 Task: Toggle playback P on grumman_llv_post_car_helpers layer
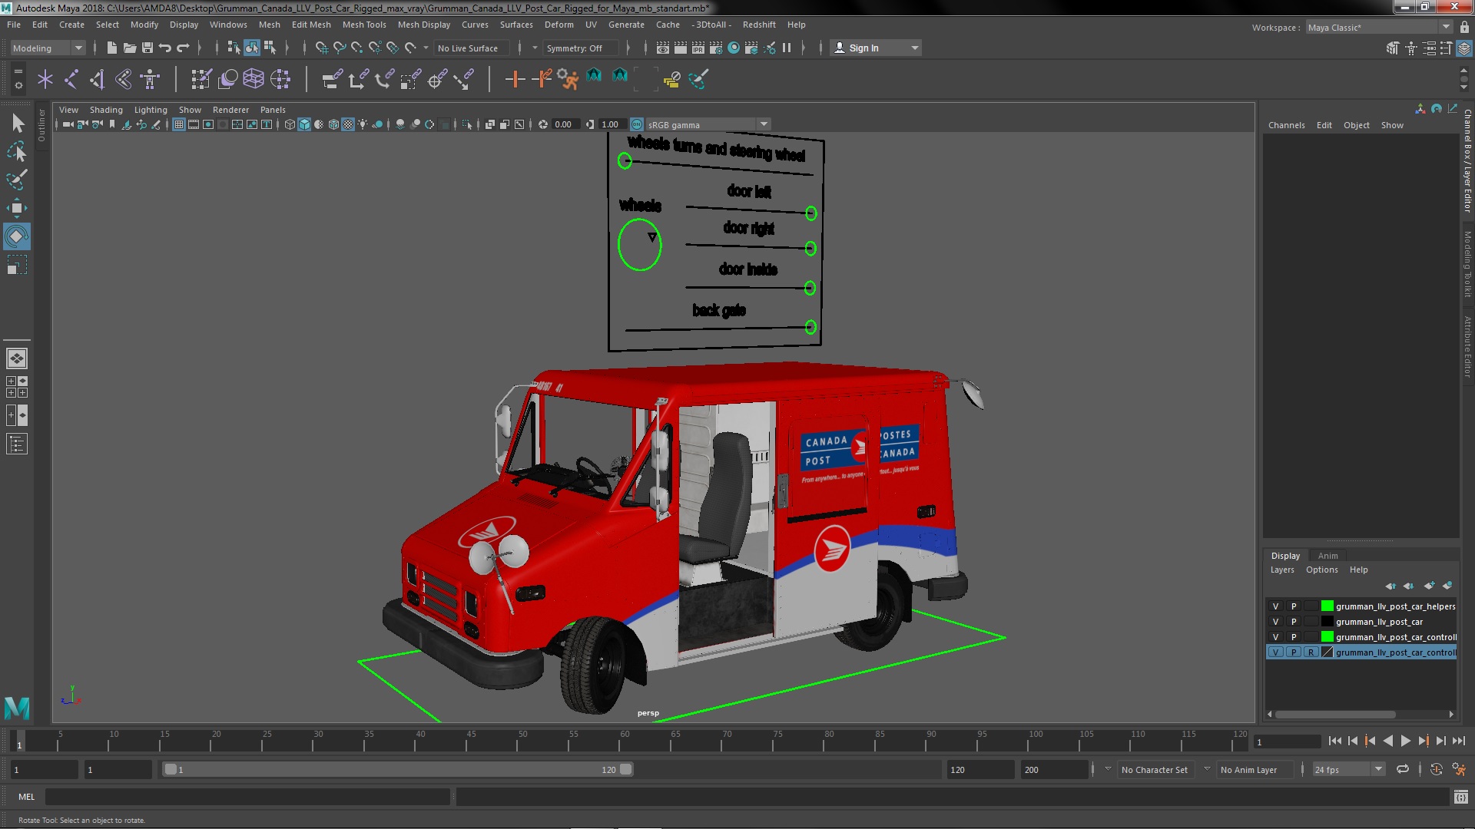[x=1294, y=606]
